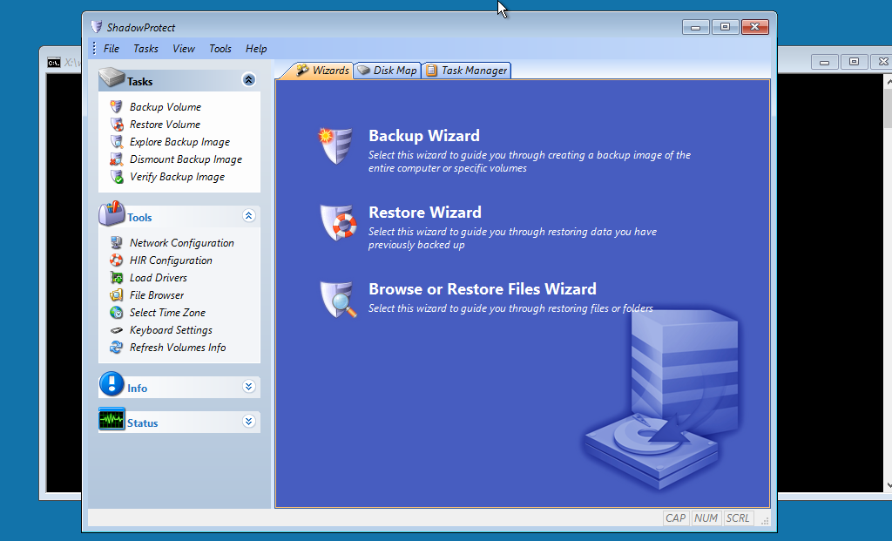Minimize the background command prompt window

(824, 62)
